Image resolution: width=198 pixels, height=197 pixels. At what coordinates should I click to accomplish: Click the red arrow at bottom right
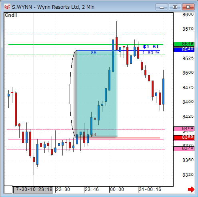tap(191, 189)
